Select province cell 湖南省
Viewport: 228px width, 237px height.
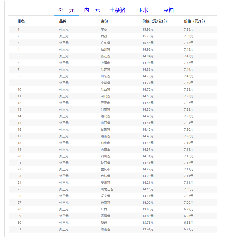[105, 136]
